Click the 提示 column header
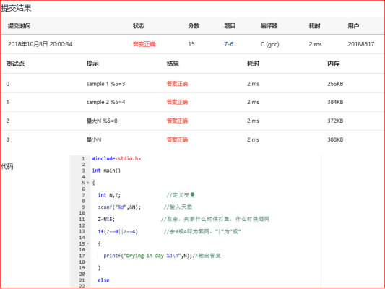This screenshot has width=385, height=289. [92, 64]
